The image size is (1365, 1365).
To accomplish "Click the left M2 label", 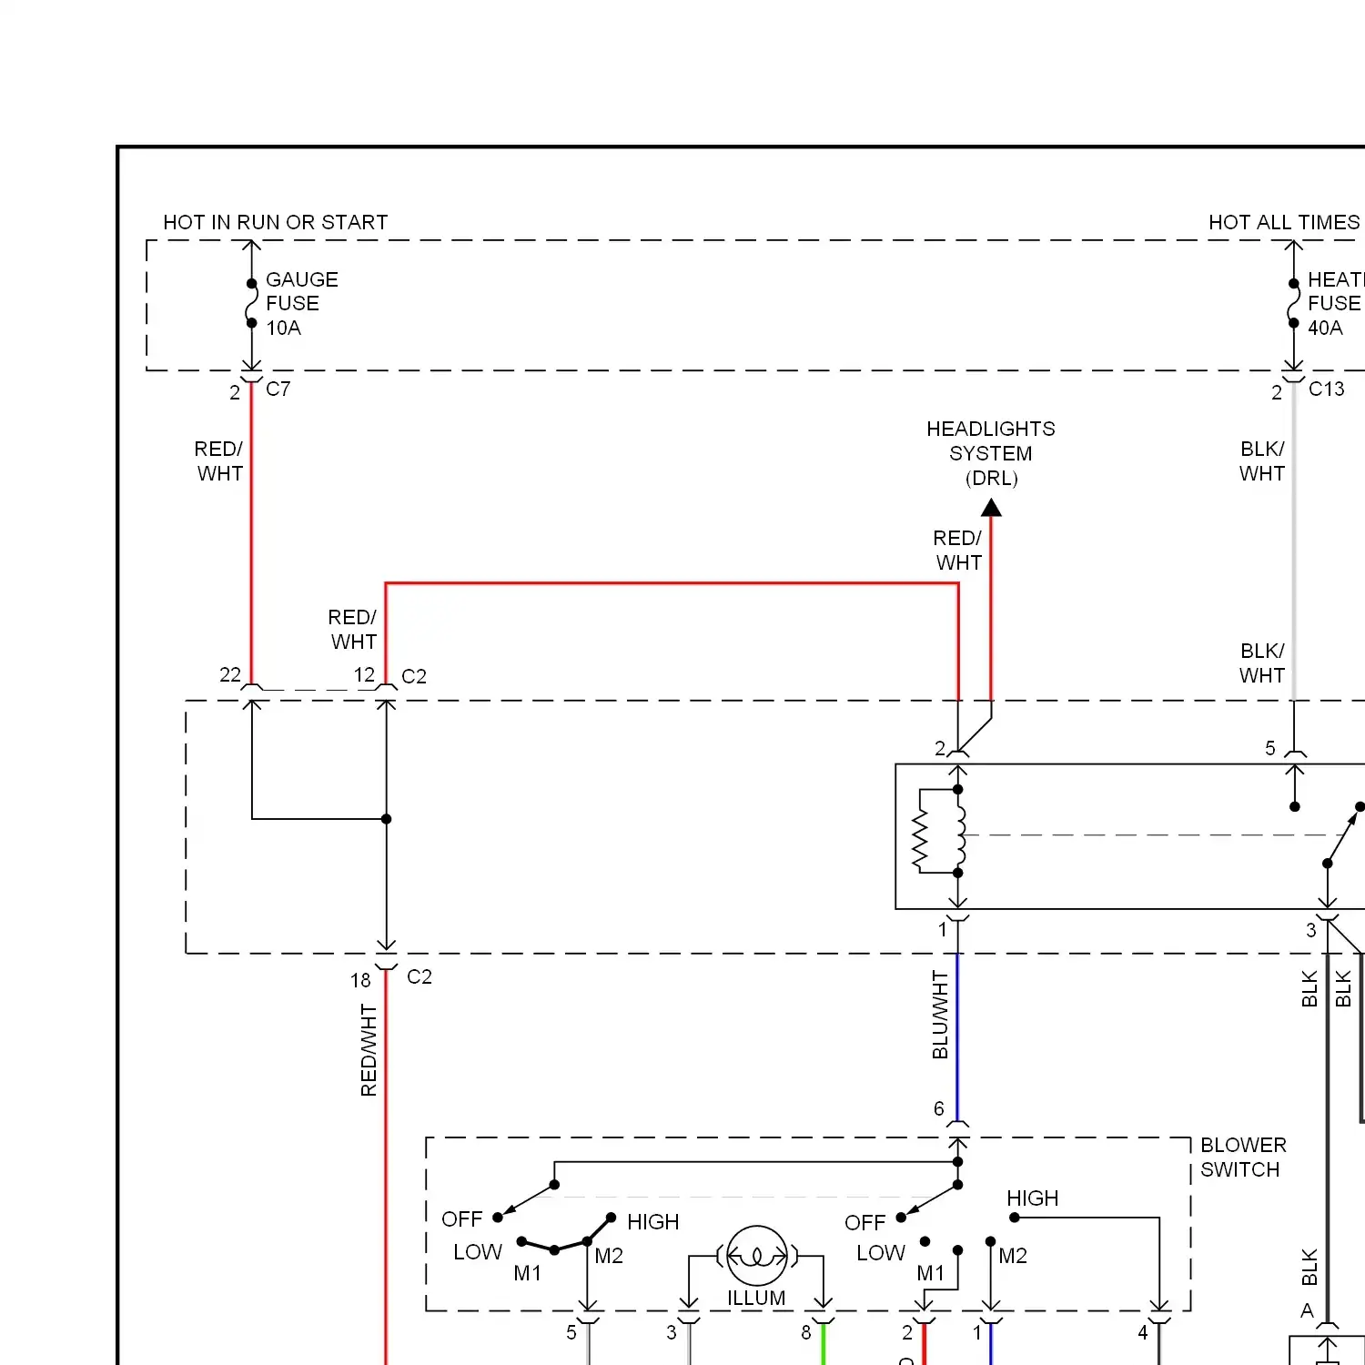I will pos(609,1255).
